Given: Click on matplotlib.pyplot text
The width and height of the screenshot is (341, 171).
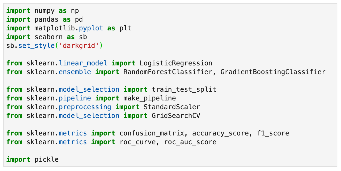Looking at the screenshot, I should click(68, 28).
